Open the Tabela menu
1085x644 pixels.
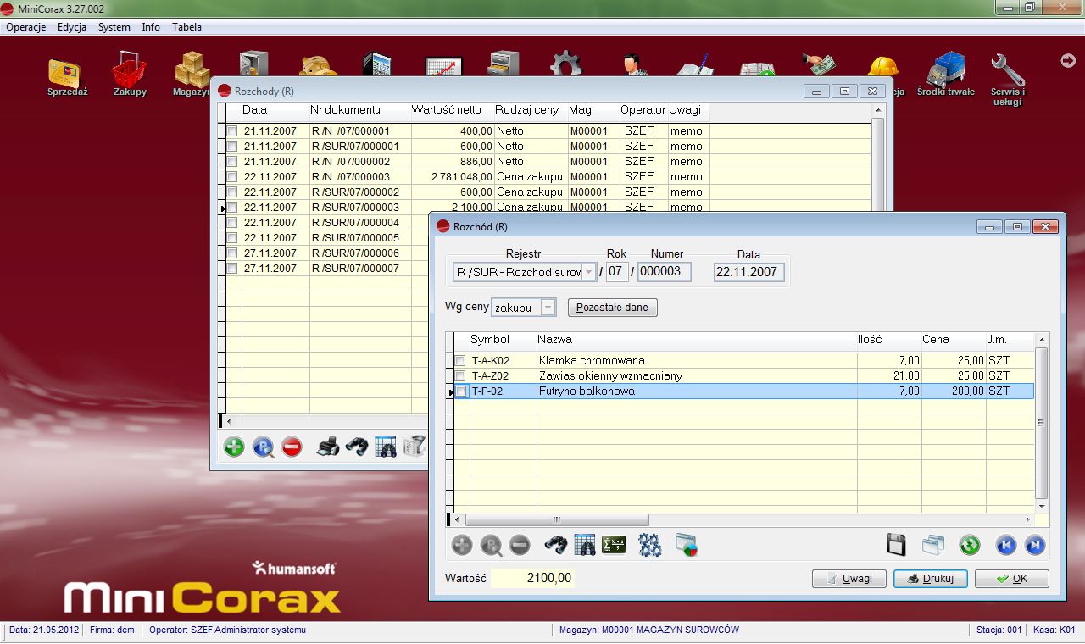pyautogui.click(x=186, y=27)
